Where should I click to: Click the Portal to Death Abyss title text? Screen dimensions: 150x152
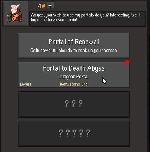(x=74, y=69)
